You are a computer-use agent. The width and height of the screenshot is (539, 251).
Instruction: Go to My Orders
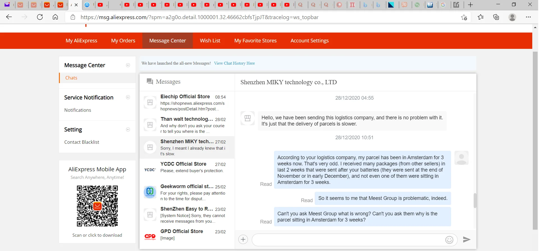pyautogui.click(x=123, y=41)
